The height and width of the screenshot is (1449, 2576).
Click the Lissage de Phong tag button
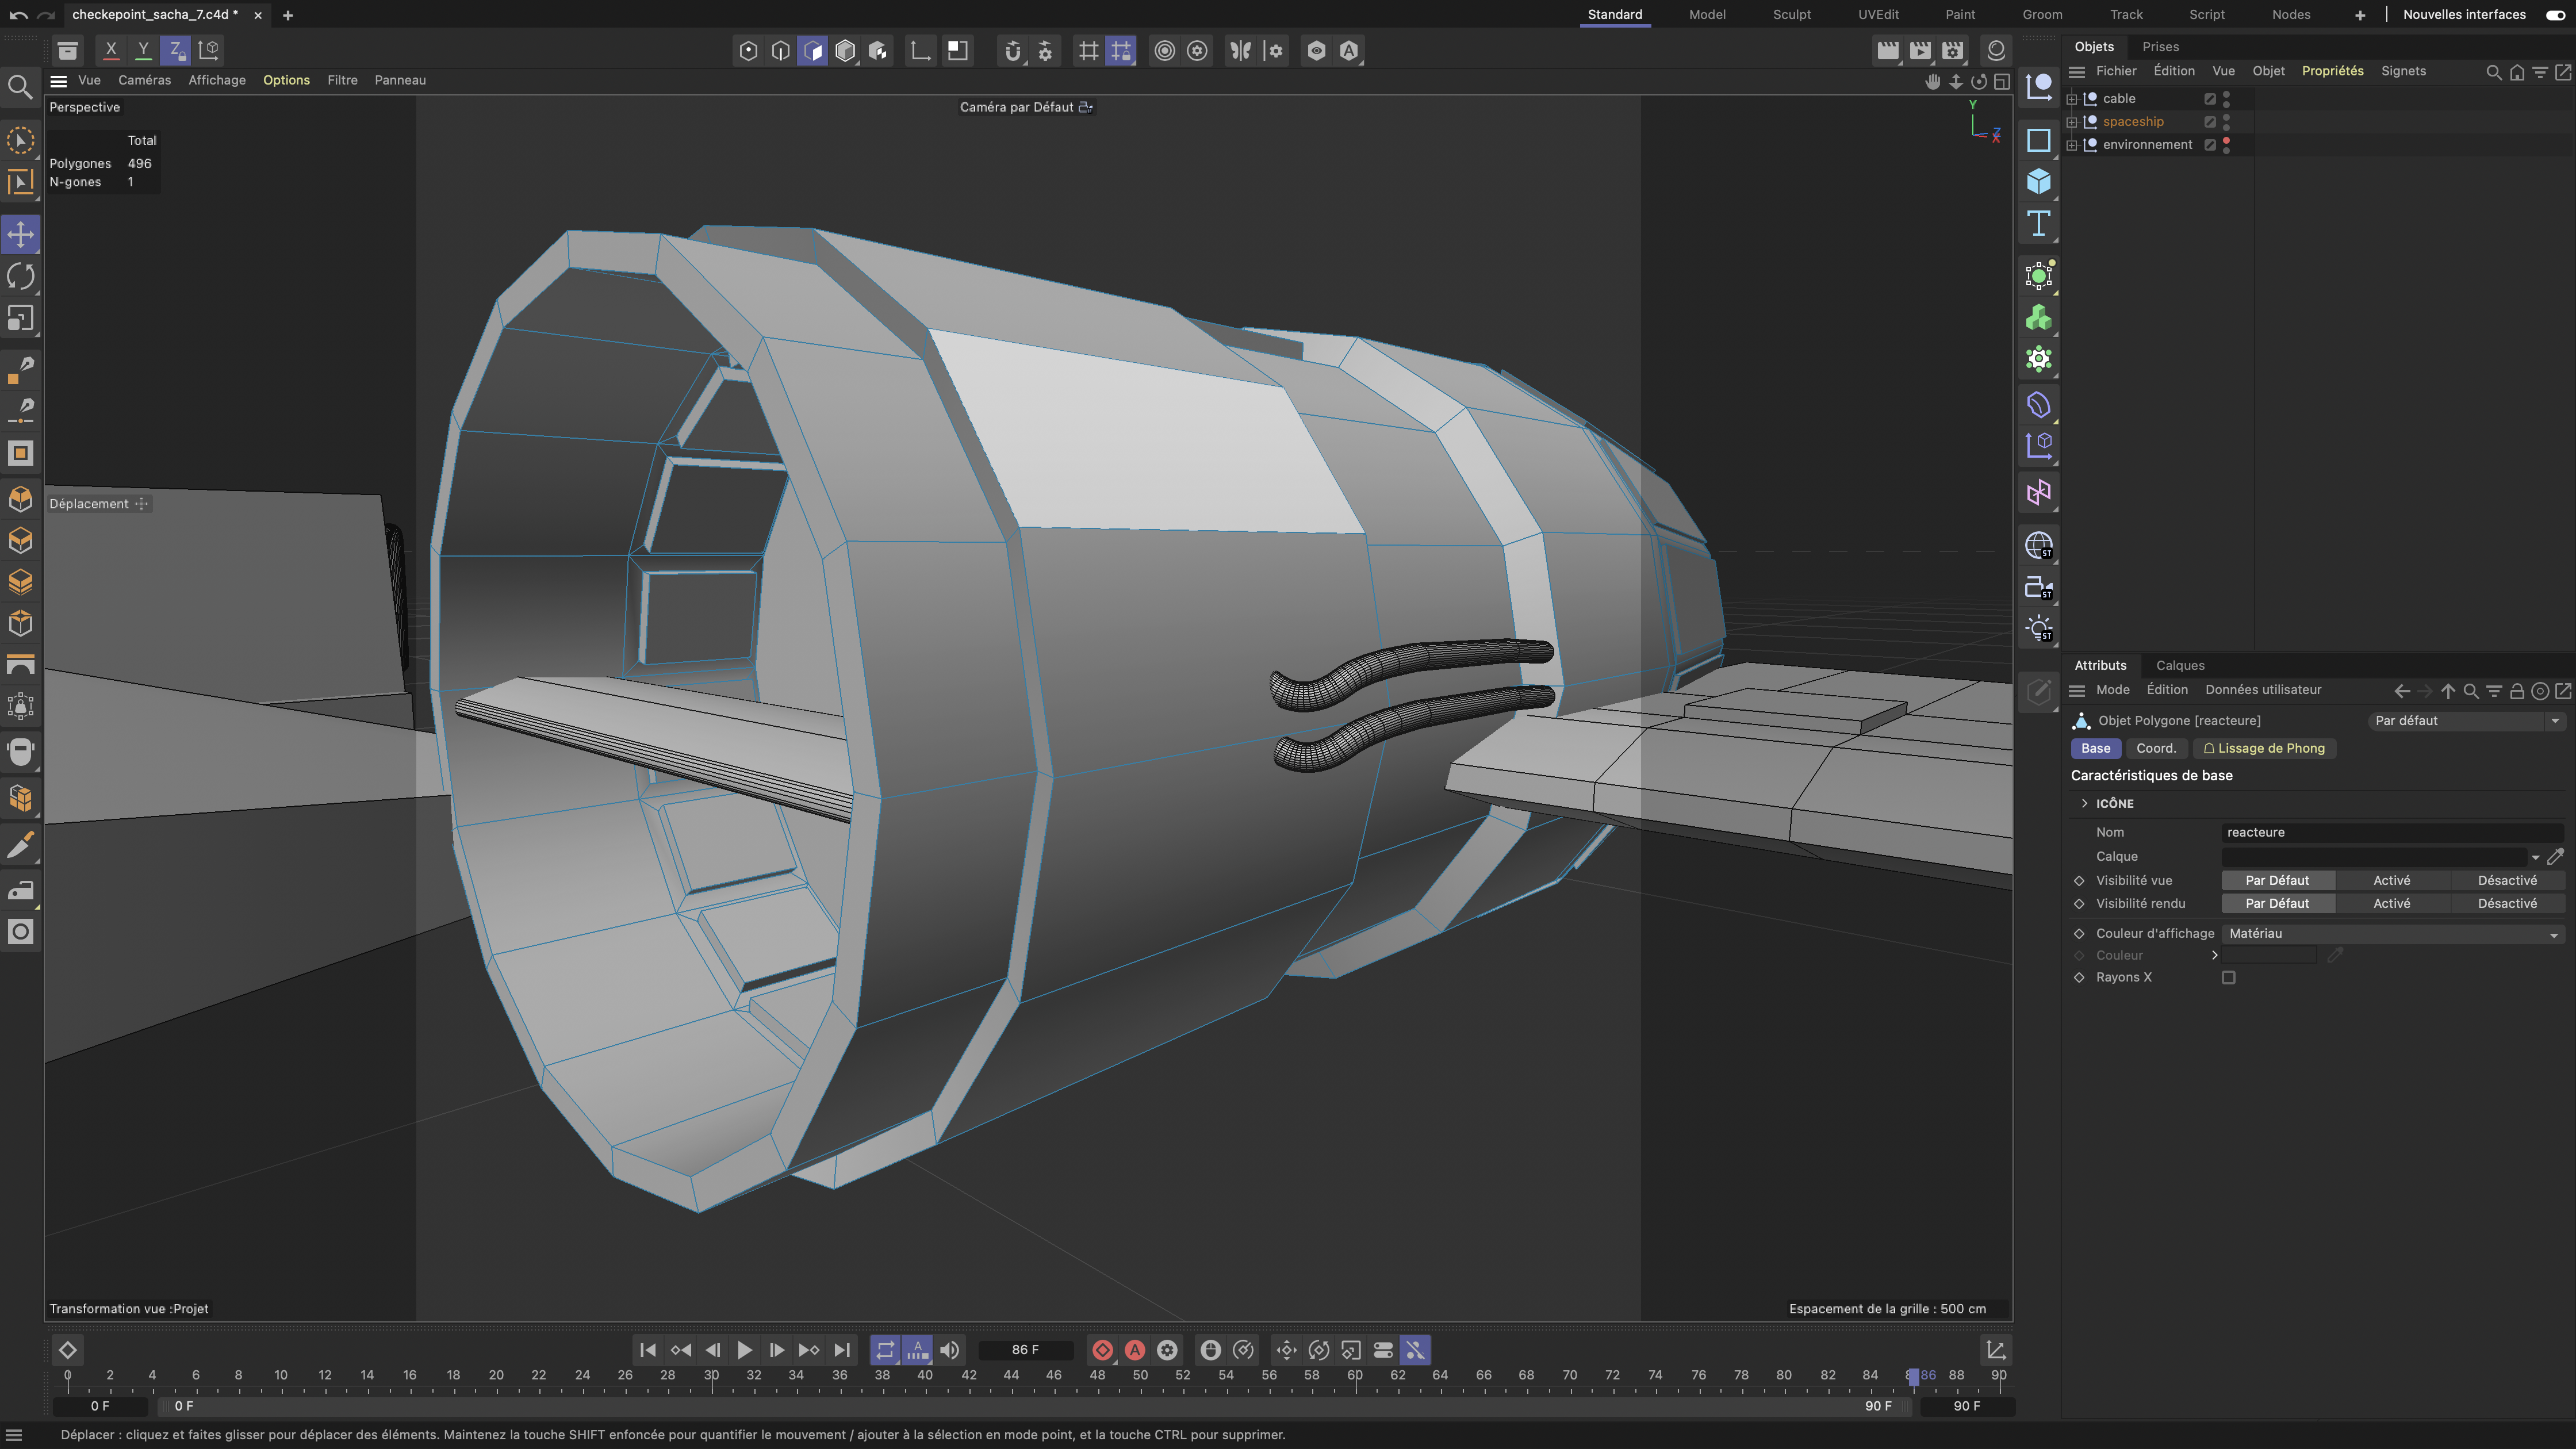coord(2264,748)
